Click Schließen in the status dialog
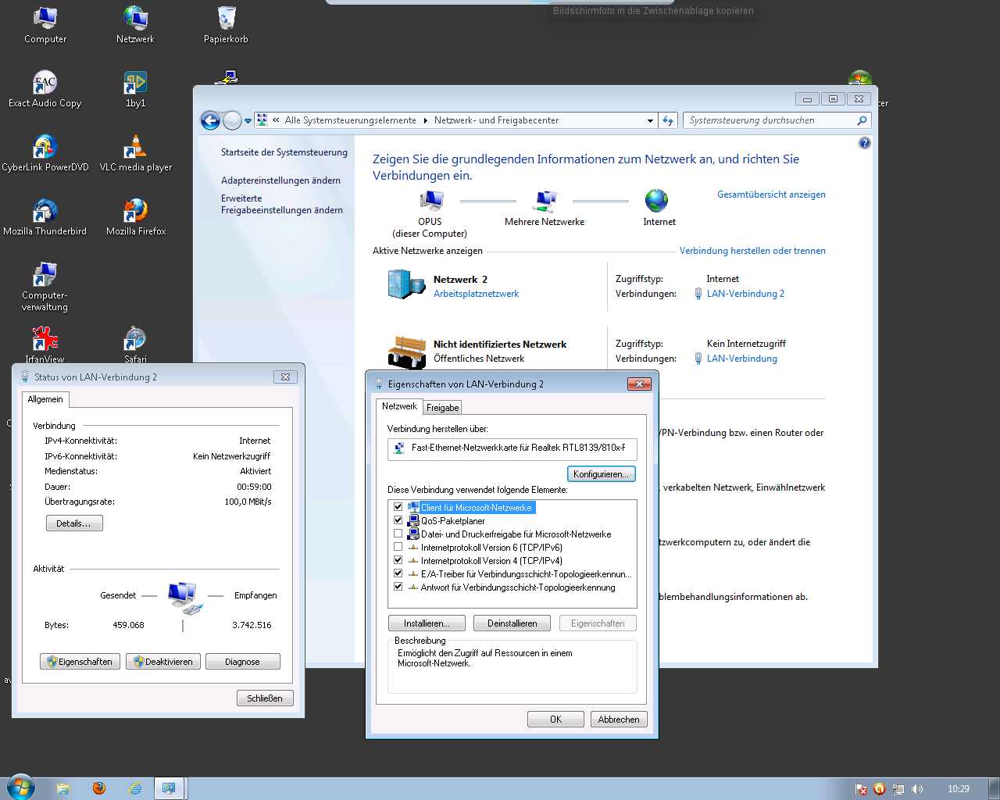 [x=265, y=698]
